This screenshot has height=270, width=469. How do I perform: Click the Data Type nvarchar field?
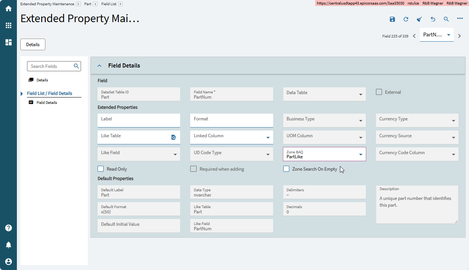click(231, 192)
